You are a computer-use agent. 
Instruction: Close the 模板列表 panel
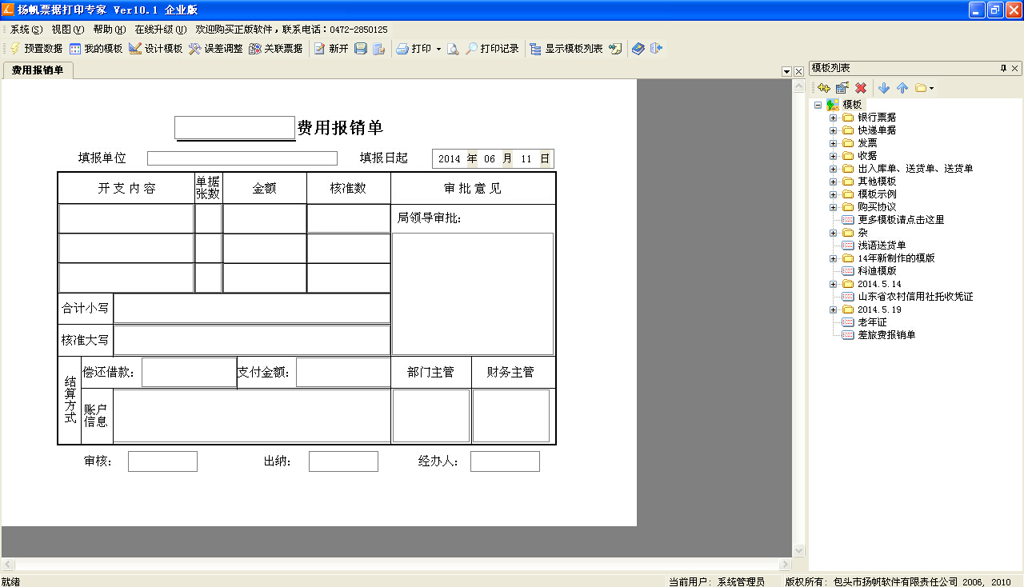tap(1016, 69)
